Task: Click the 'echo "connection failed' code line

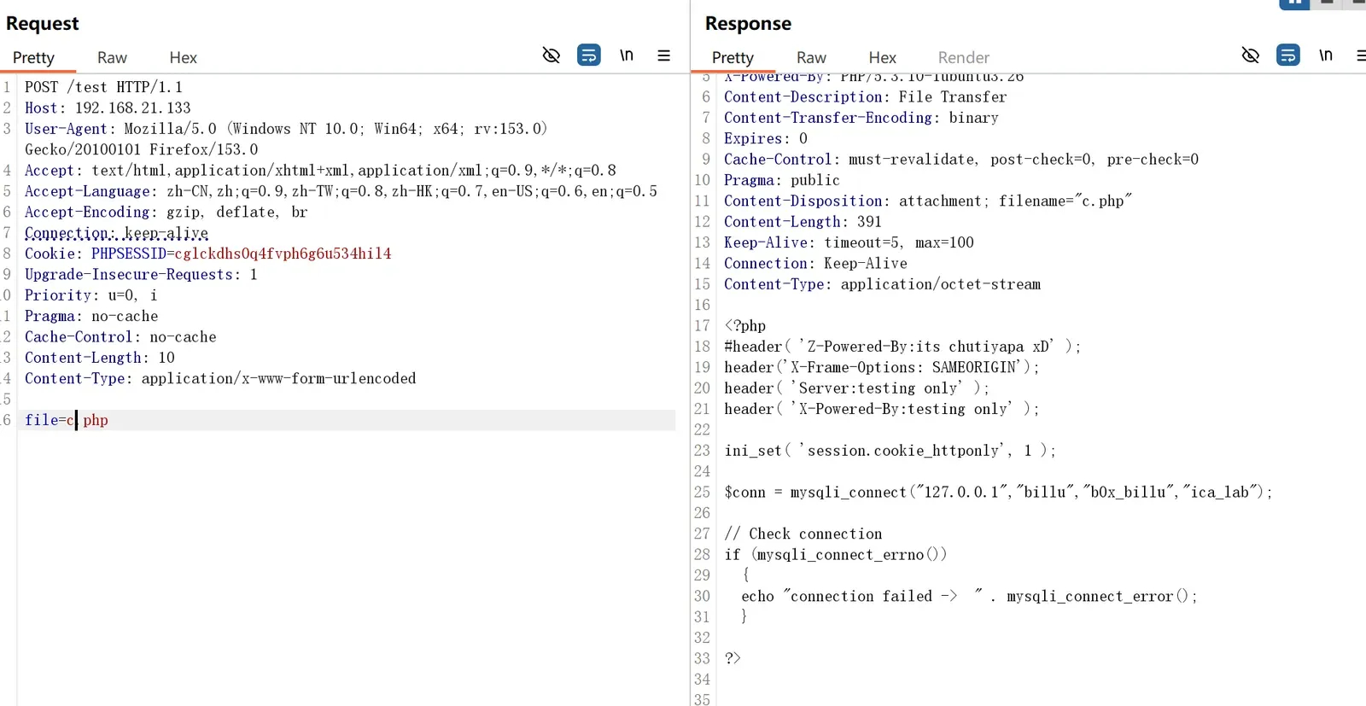Action: point(969,597)
